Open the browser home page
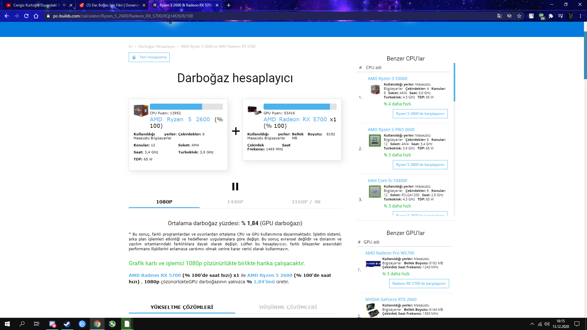Screen dimensions: 587x330 [x=36, y=16]
